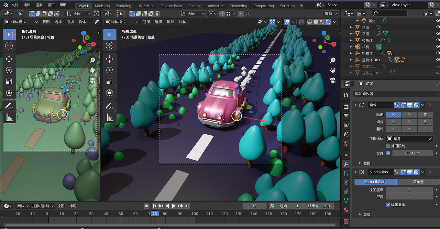
Task: Switch to the Modeling workspace tab
Action: (102, 6)
